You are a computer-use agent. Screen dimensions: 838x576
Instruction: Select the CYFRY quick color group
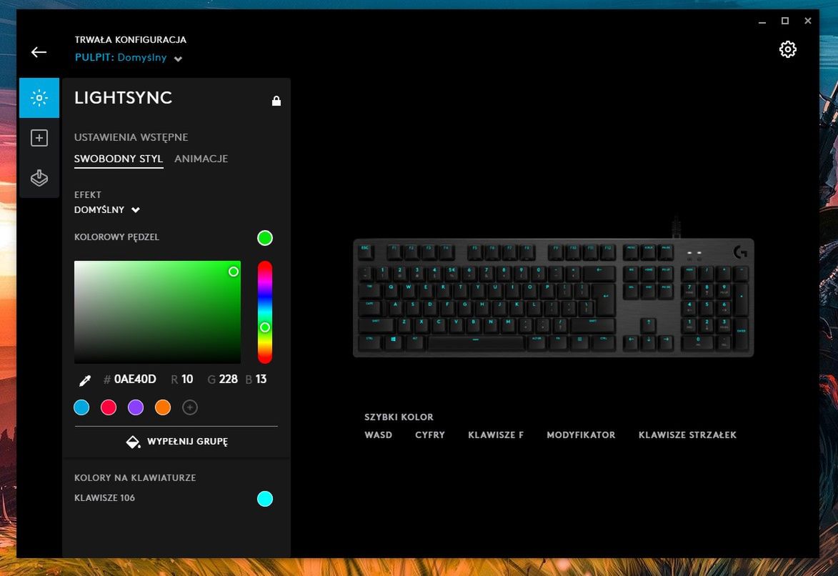click(x=430, y=435)
